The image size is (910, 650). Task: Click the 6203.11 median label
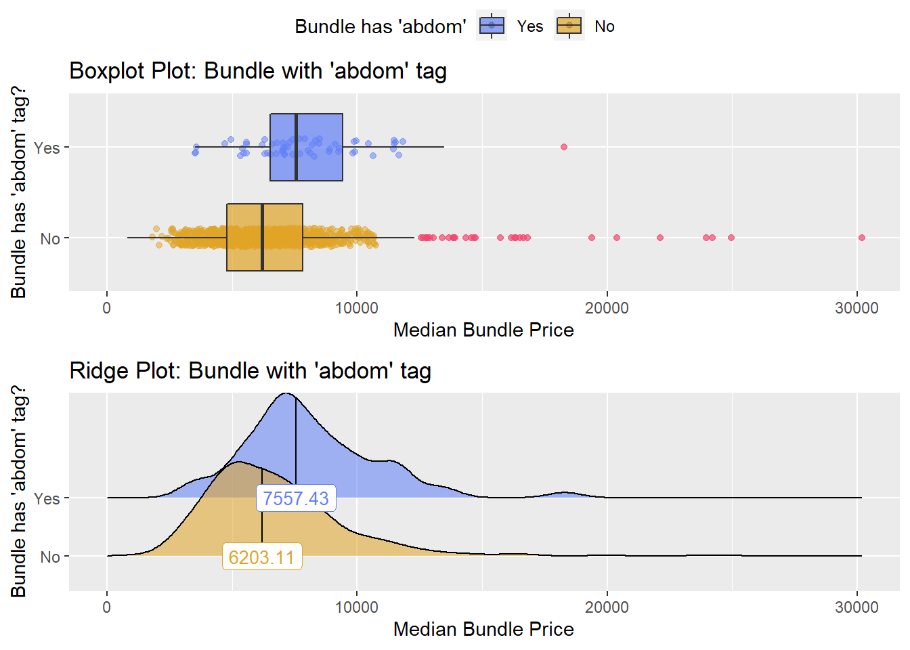click(x=262, y=557)
